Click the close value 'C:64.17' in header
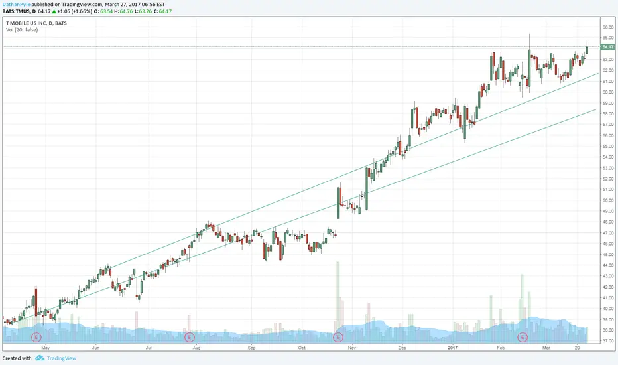This screenshot has width=618, height=365. pos(162,11)
